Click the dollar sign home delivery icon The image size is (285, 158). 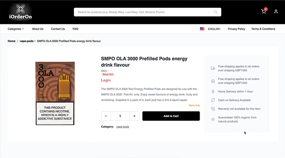[213, 91]
